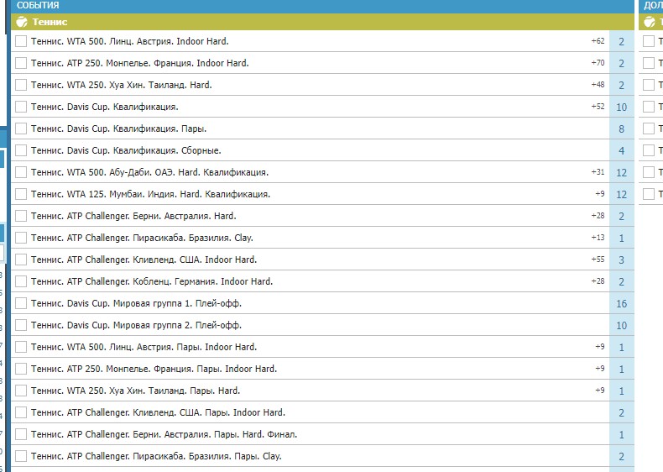Check Davis Cup Квалификация Пары box
Image resolution: width=663 pixels, height=472 pixels.
point(21,128)
